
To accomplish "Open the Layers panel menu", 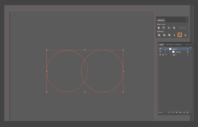I will pyautogui.click(x=190, y=45).
